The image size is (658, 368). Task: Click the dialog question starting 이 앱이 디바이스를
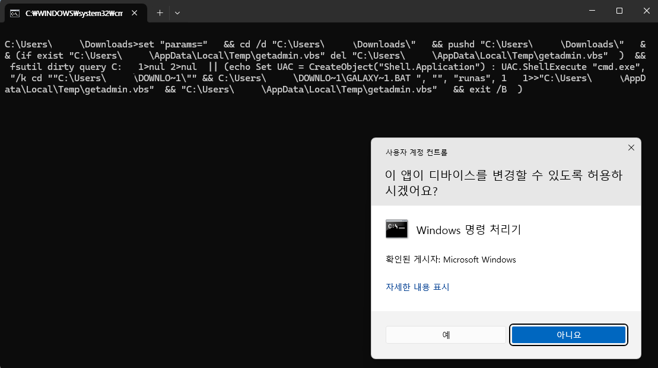[x=504, y=183]
